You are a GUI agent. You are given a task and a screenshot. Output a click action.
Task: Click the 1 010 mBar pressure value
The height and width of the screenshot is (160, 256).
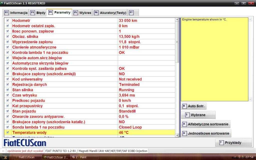129,47
